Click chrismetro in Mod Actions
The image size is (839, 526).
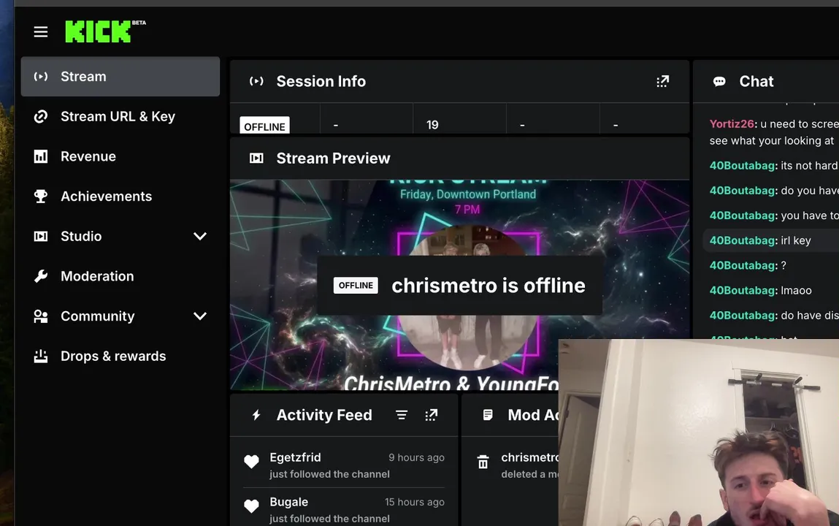coord(529,457)
